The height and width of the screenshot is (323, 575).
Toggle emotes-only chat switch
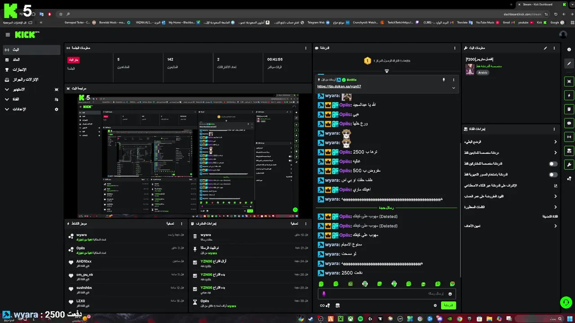(553, 175)
